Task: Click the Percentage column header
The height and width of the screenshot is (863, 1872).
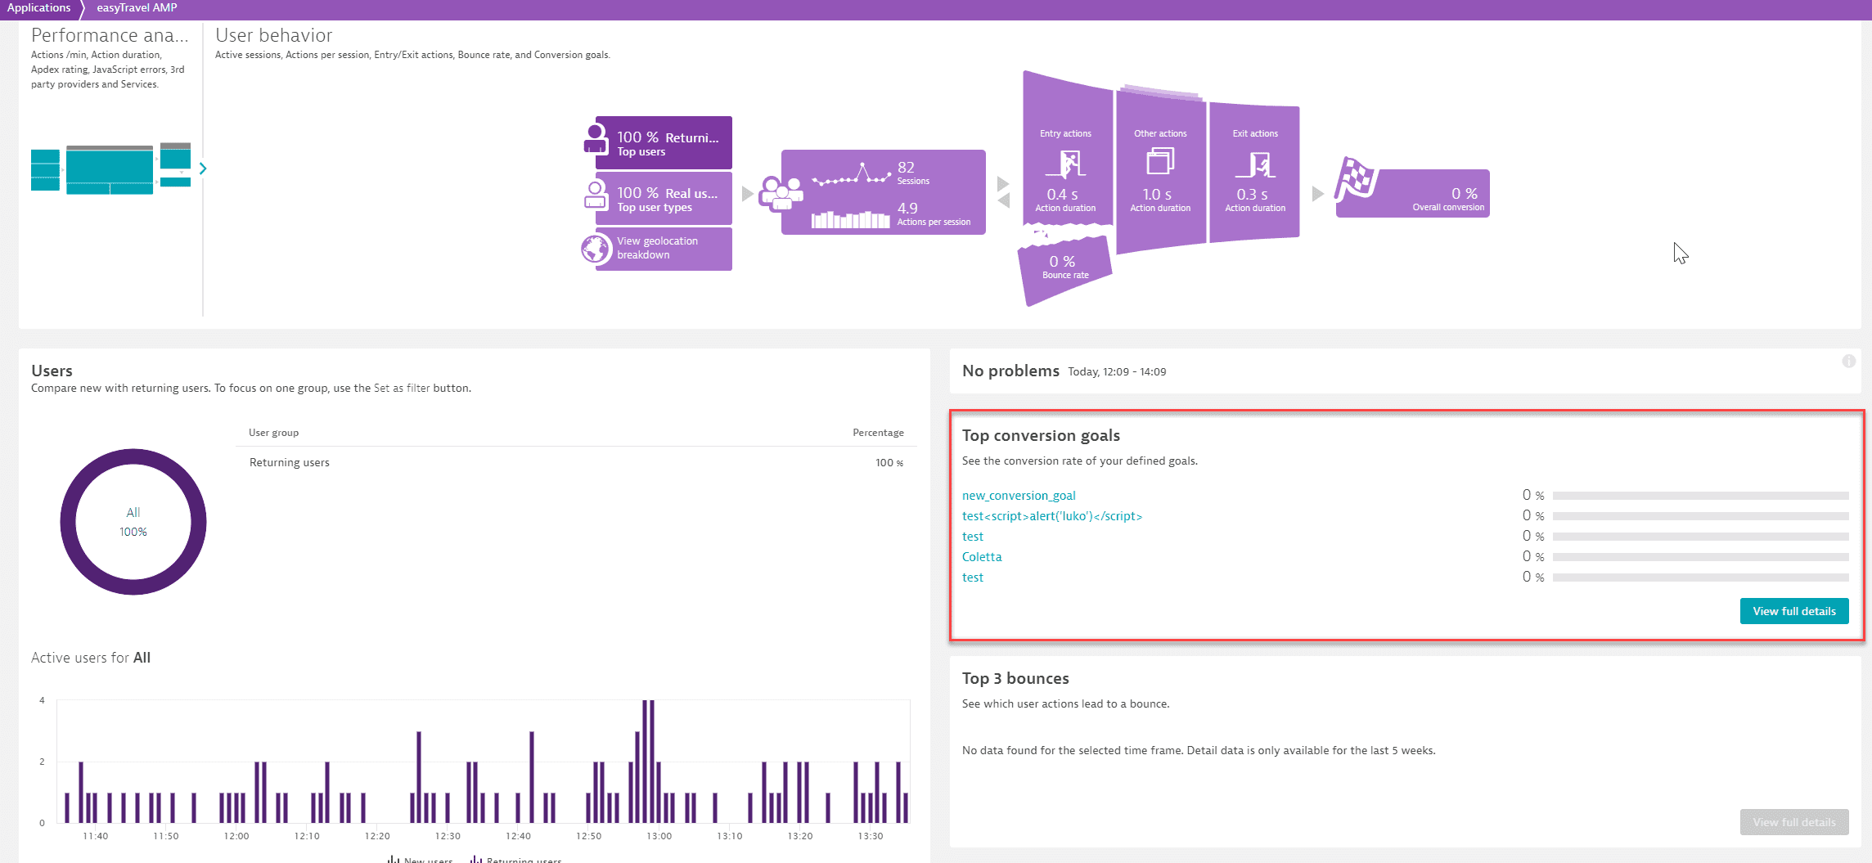Action: (x=878, y=433)
